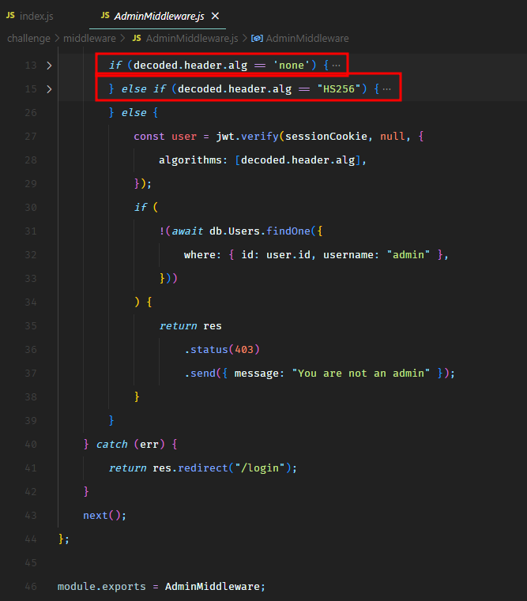
Task: Click the "/login" redirect string
Action: click(262, 468)
